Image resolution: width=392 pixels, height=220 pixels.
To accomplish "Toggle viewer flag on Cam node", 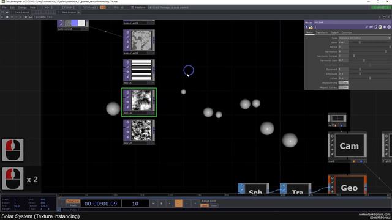I will pyautogui.click(x=332, y=136).
